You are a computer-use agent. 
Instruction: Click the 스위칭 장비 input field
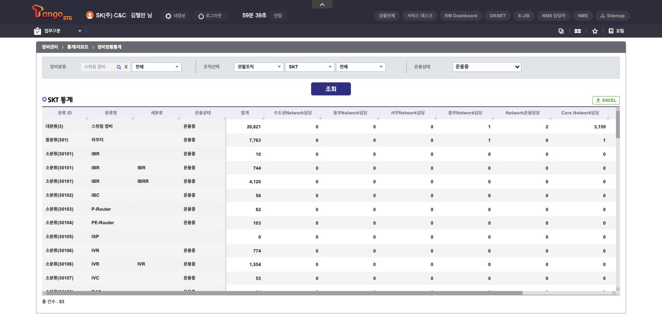98,67
